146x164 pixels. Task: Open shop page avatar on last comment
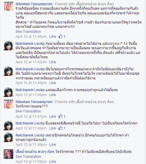coord(9,154)
